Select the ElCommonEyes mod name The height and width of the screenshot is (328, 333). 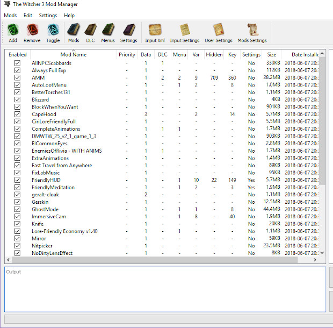49,144
